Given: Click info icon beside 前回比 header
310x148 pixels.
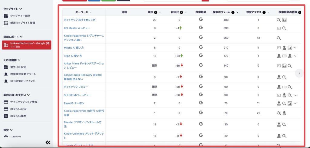Looking at the screenshot, I should click(181, 12).
